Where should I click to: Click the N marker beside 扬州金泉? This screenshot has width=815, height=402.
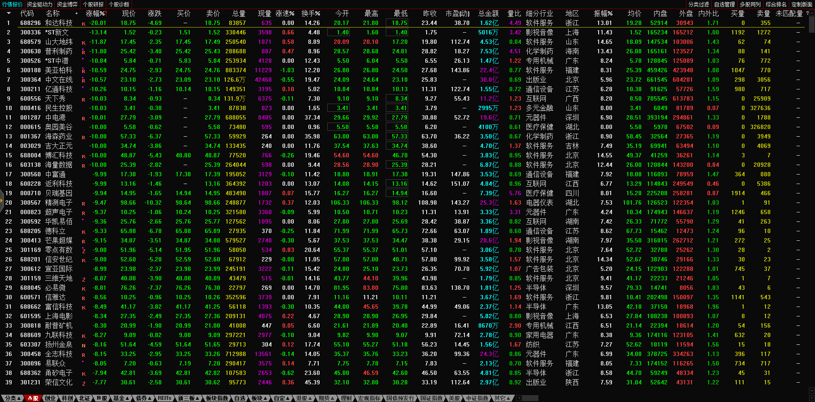[83, 346]
